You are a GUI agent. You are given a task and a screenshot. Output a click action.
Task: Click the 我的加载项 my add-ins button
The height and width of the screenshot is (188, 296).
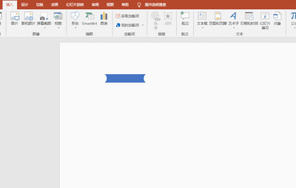pos(128,25)
